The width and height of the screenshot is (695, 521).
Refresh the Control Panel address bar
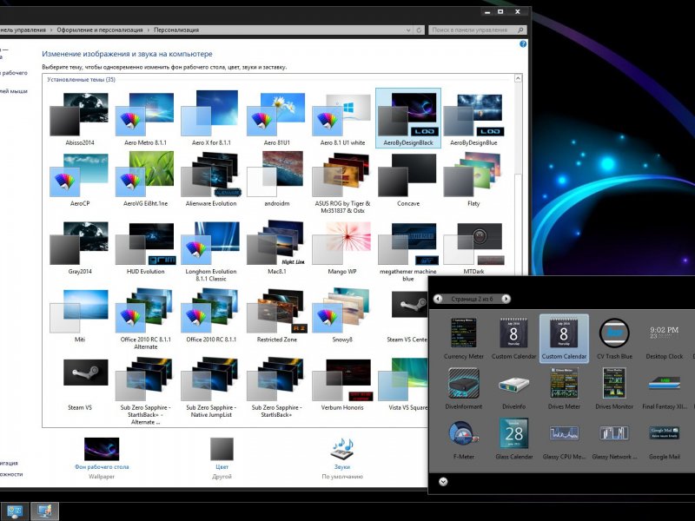419,30
